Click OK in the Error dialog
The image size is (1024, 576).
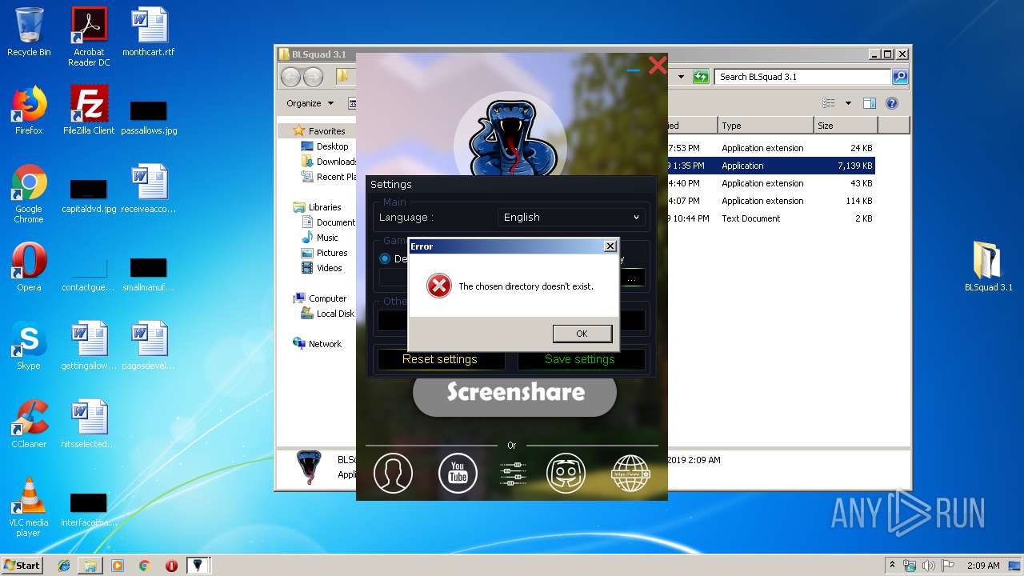click(582, 334)
